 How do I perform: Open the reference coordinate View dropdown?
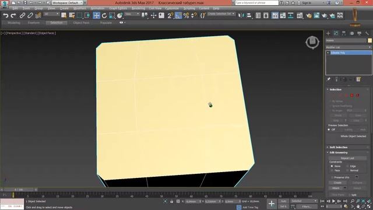click(x=132, y=14)
